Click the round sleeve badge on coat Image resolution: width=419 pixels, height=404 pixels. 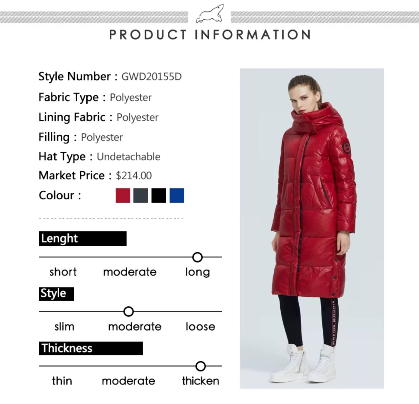(347, 148)
